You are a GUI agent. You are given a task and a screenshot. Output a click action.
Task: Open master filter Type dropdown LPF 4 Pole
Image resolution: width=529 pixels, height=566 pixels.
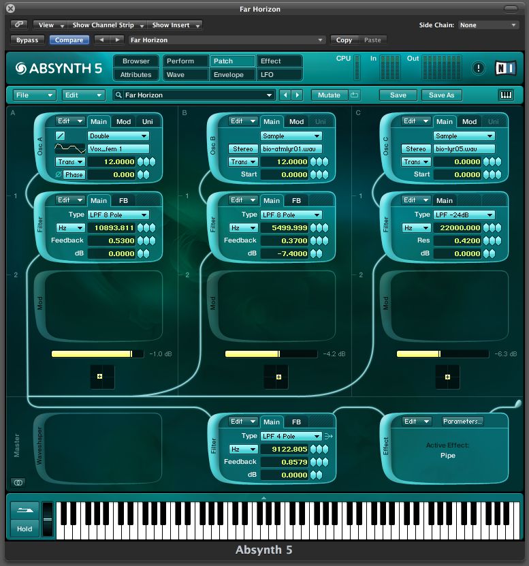pos(291,436)
